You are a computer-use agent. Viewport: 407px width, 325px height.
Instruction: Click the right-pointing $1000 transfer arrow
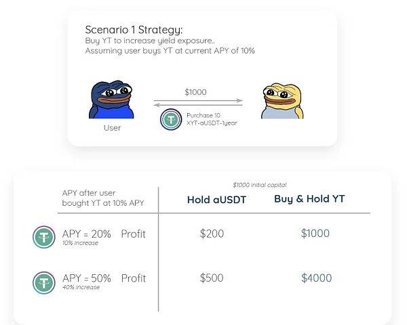[x=198, y=100]
